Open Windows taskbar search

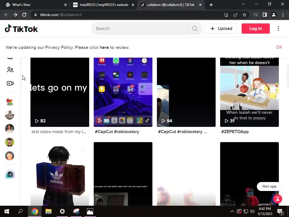(x=20, y=211)
